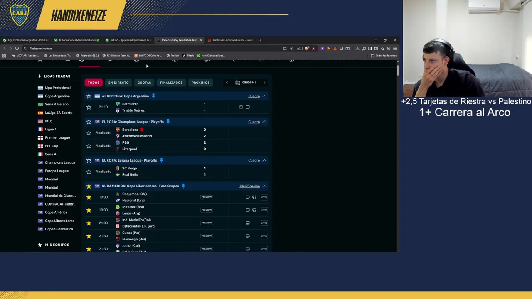Click the browser back arrow

[x=5, y=49]
